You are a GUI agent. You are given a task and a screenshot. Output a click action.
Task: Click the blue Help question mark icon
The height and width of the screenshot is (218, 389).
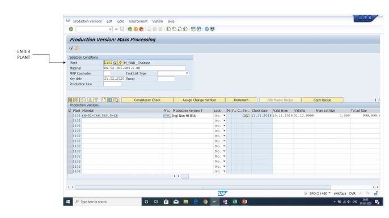click(x=206, y=29)
